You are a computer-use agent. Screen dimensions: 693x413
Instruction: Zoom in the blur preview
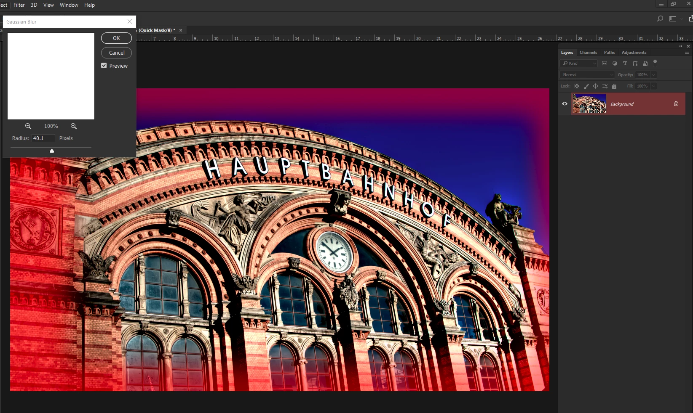point(74,126)
